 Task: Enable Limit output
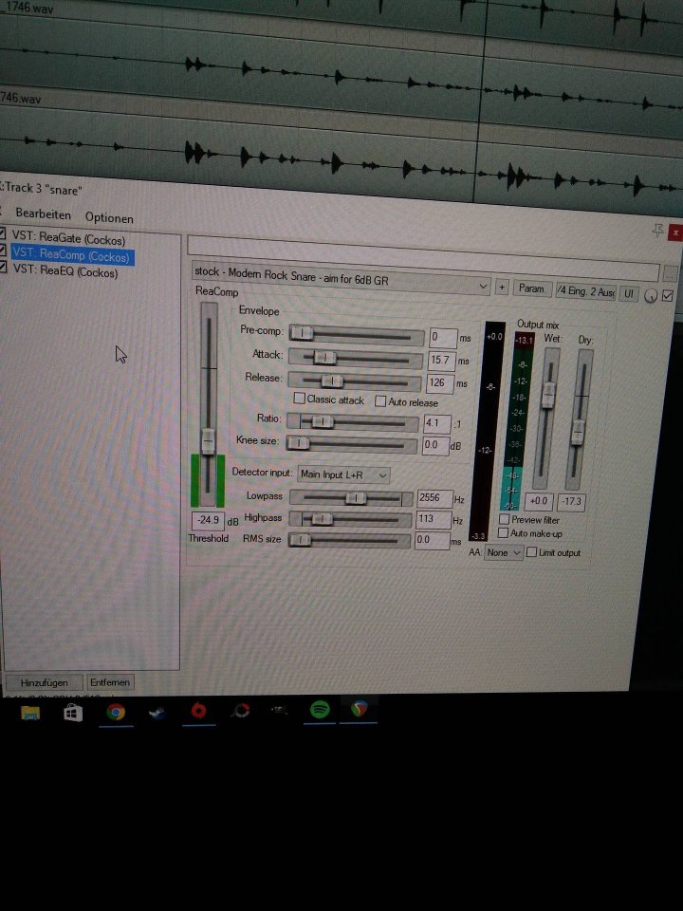point(531,552)
